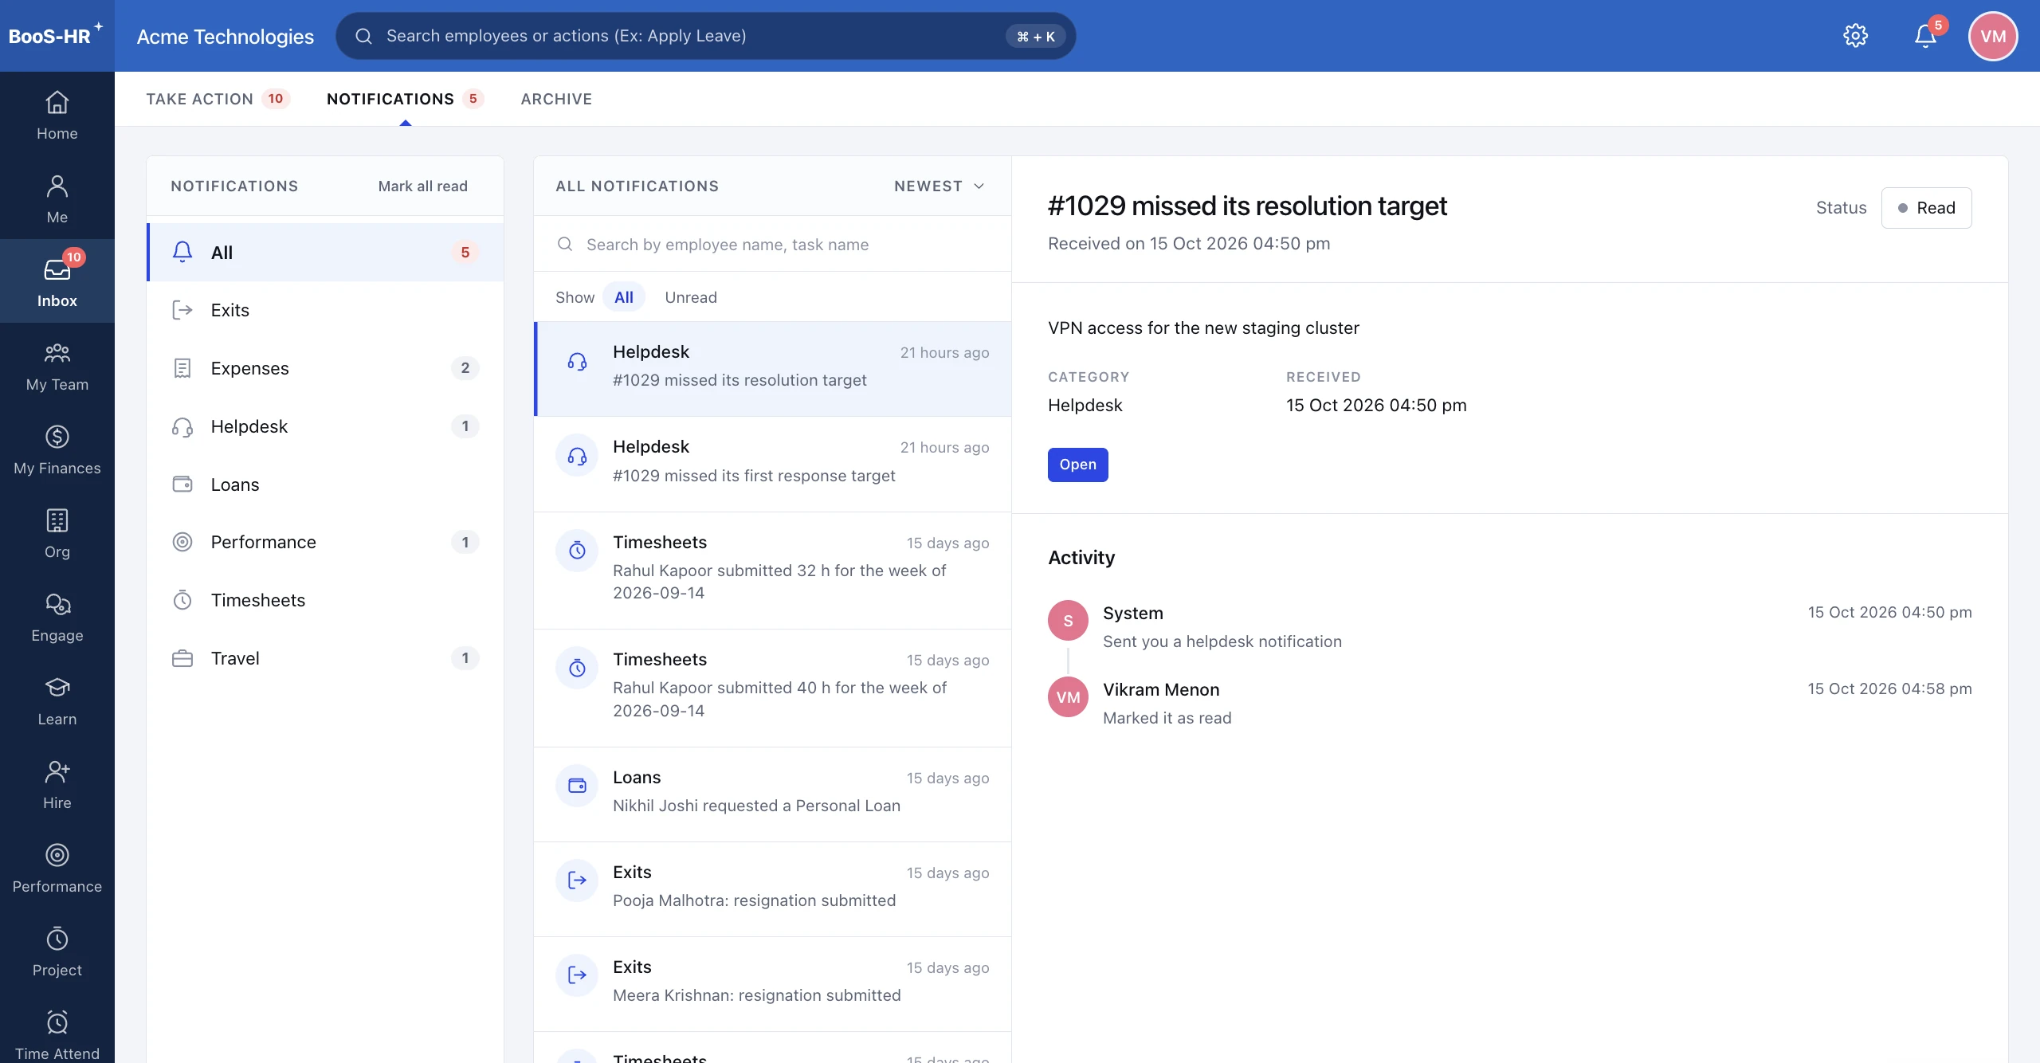Screen dimensions: 2040x1063
Task: Open the settings gear icon
Action: (x=1855, y=36)
